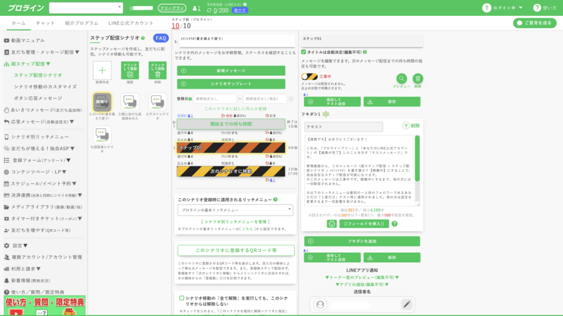Open ボタン応答メッセージ sidebar item
This screenshot has height=316, width=563.
tap(38, 98)
